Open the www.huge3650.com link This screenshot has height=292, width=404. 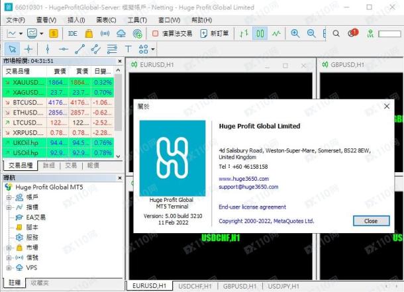point(244,179)
